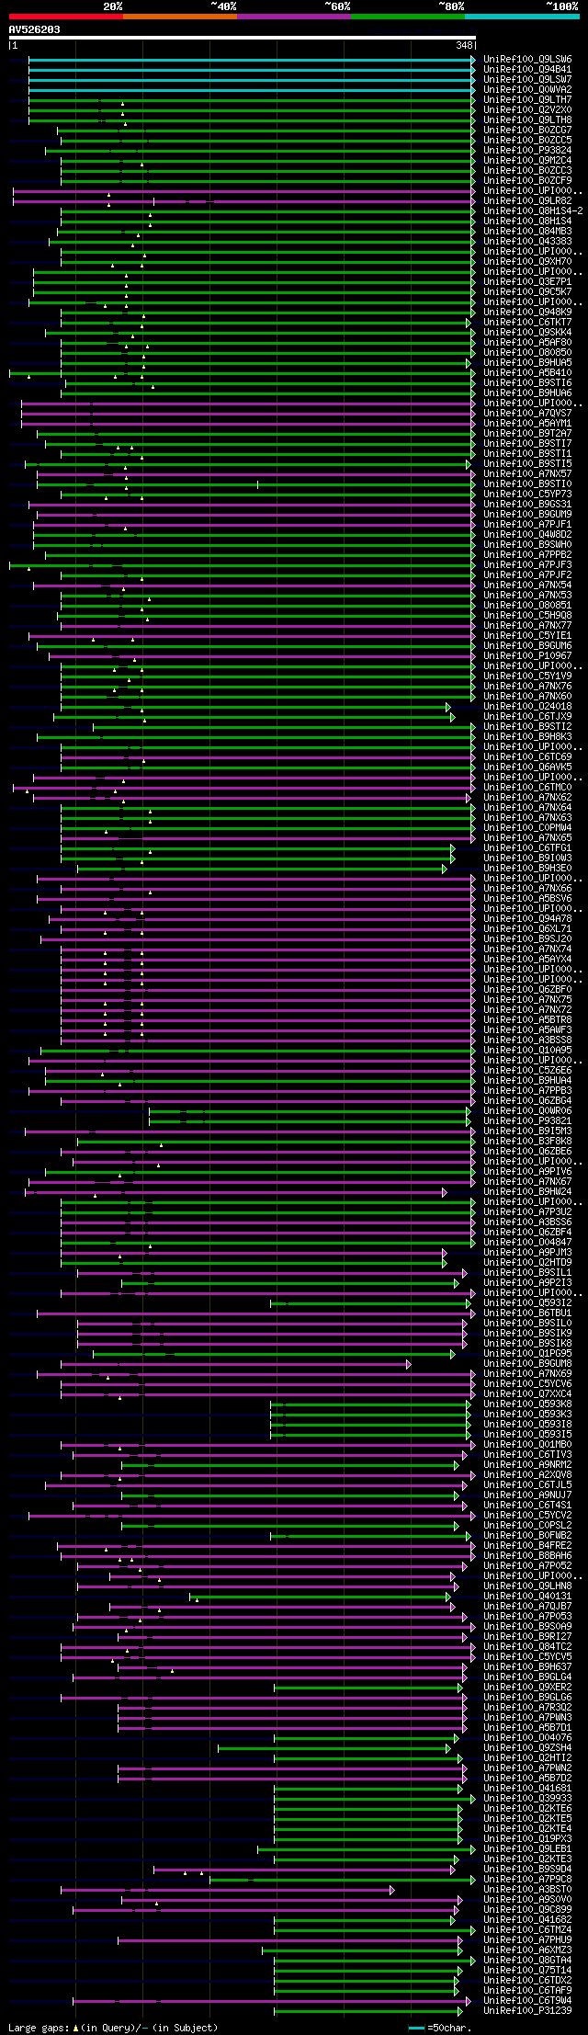This screenshot has height=2035, width=588.
Task: Select hit label UniRef100_B0ZCG7
Action: point(527,131)
